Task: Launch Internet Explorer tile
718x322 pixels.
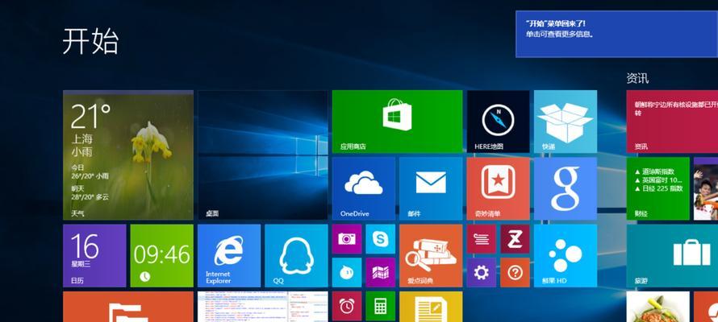Action: (229, 256)
